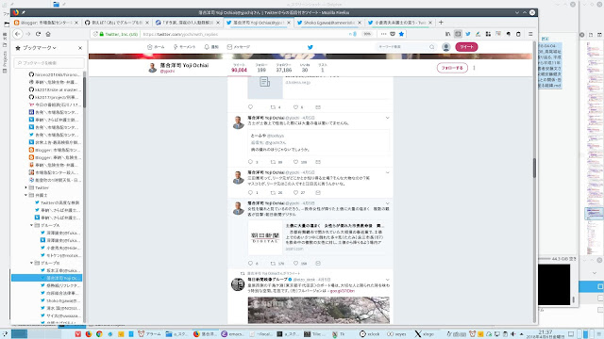Toggle the bookmark star in address bar
The image size is (604, 339).
pyautogui.click(x=401, y=34)
